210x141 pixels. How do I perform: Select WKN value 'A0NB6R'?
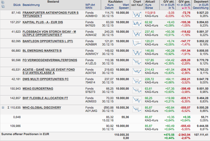(x=91, y=44)
